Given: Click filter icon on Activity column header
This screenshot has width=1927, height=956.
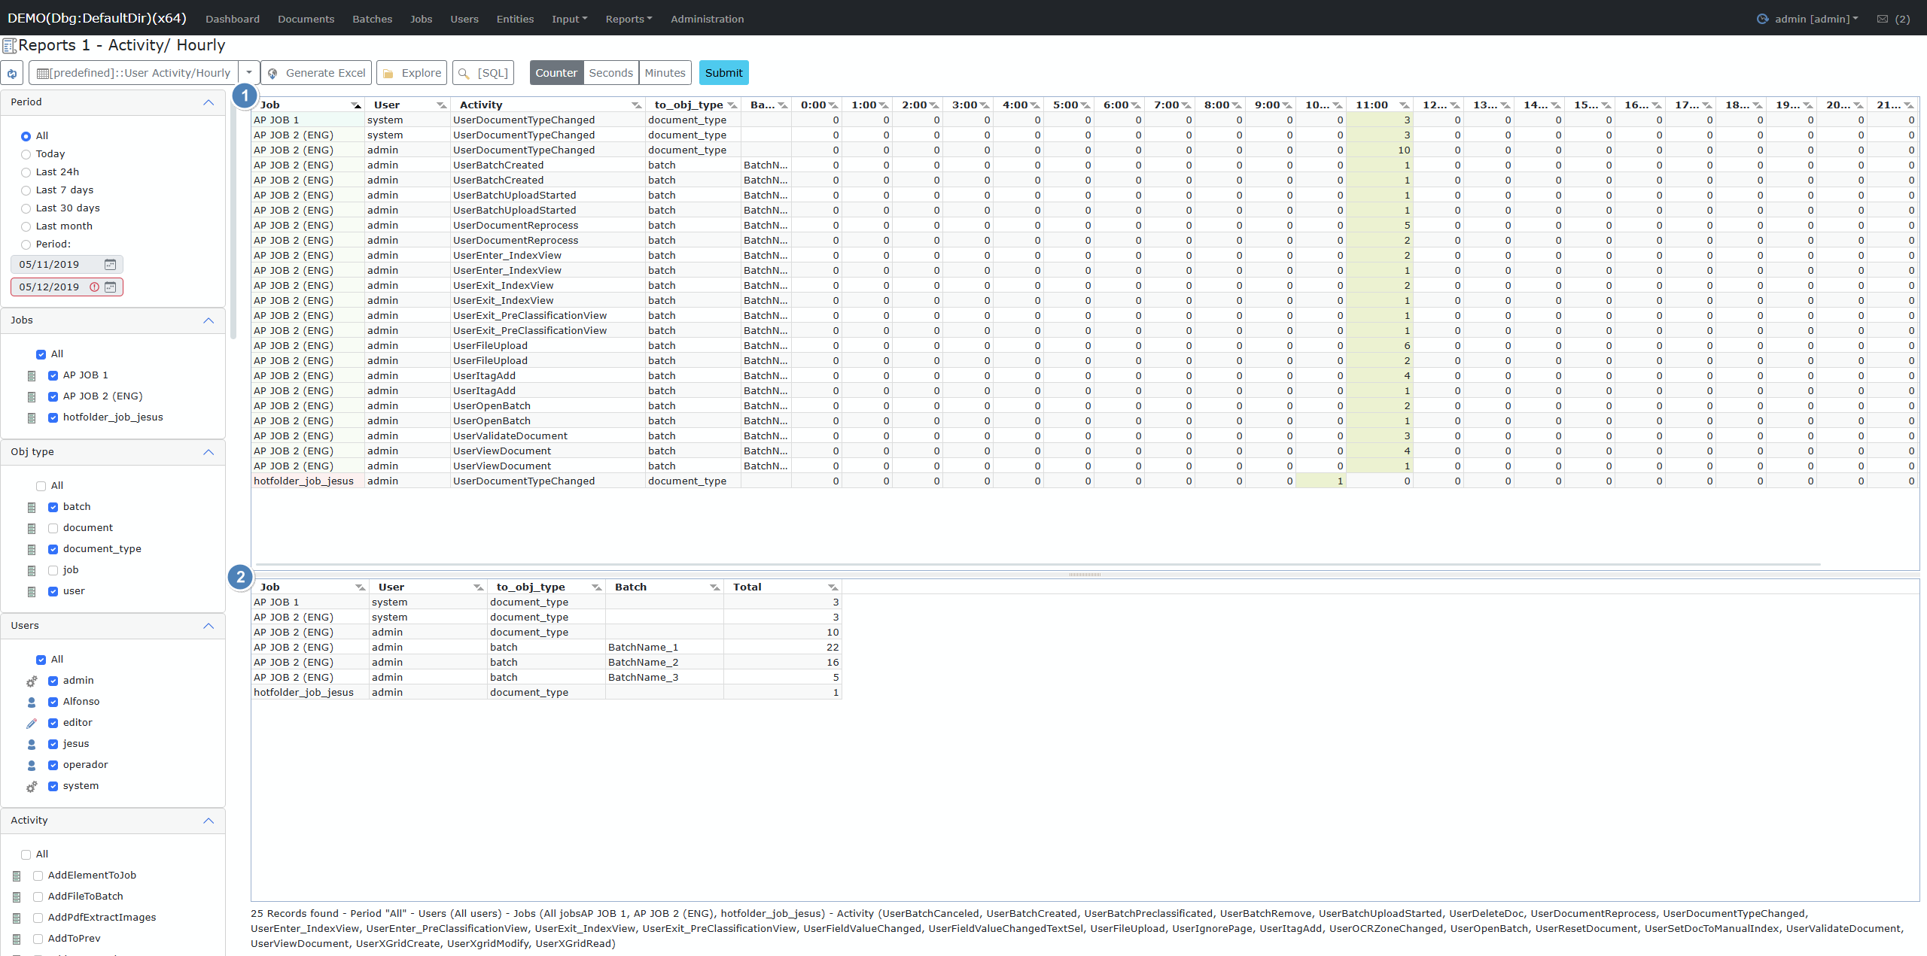Looking at the screenshot, I should [x=636, y=105].
